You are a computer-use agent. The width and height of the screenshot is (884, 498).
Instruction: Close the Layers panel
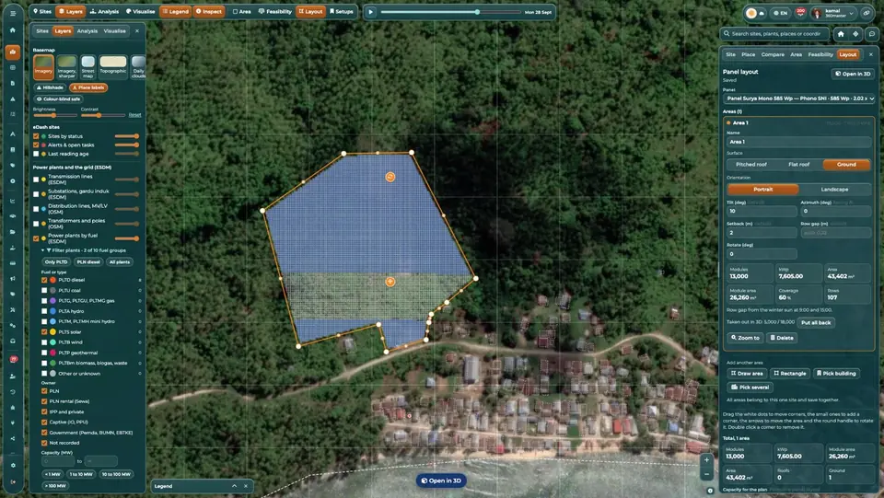coord(137,31)
